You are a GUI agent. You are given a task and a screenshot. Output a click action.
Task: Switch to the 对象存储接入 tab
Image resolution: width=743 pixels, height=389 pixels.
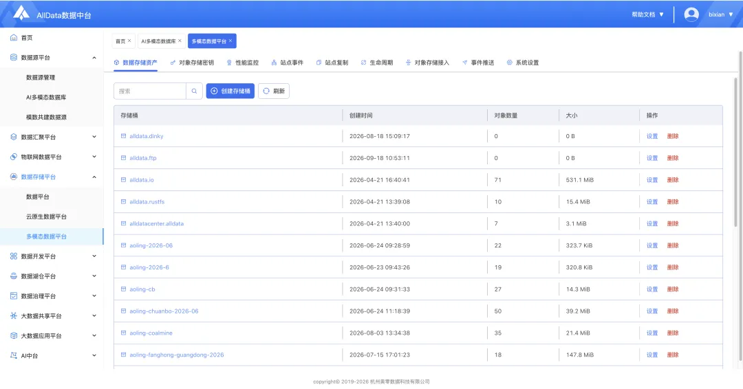pos(427,63)
